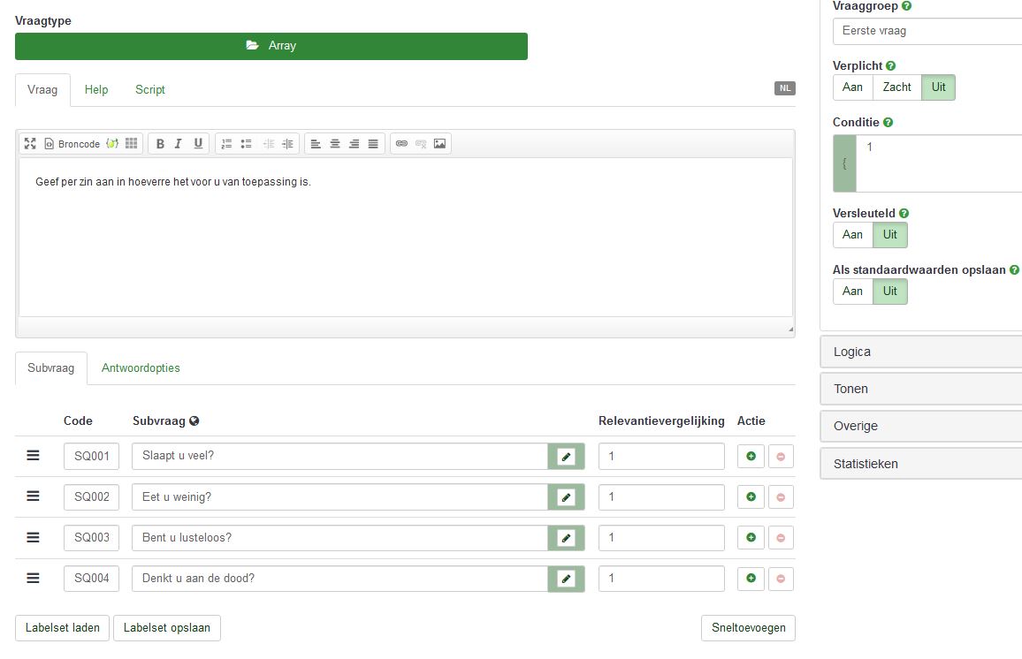Viewport: 1022px width, 659px height.
Task: Enable Versleuteld by clicking Aan
Action: 852,235
